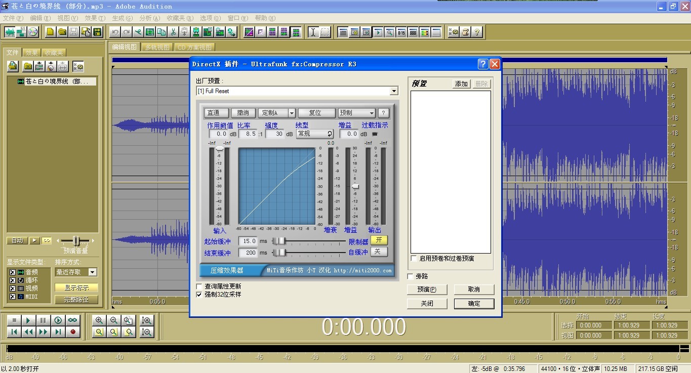The width and height of the screenshot is (691, 373).
Task: Toggle 音频 file type checkbox
Action: 13,272
